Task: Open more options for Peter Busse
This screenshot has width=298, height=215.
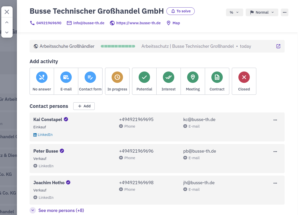Action: 275,152
